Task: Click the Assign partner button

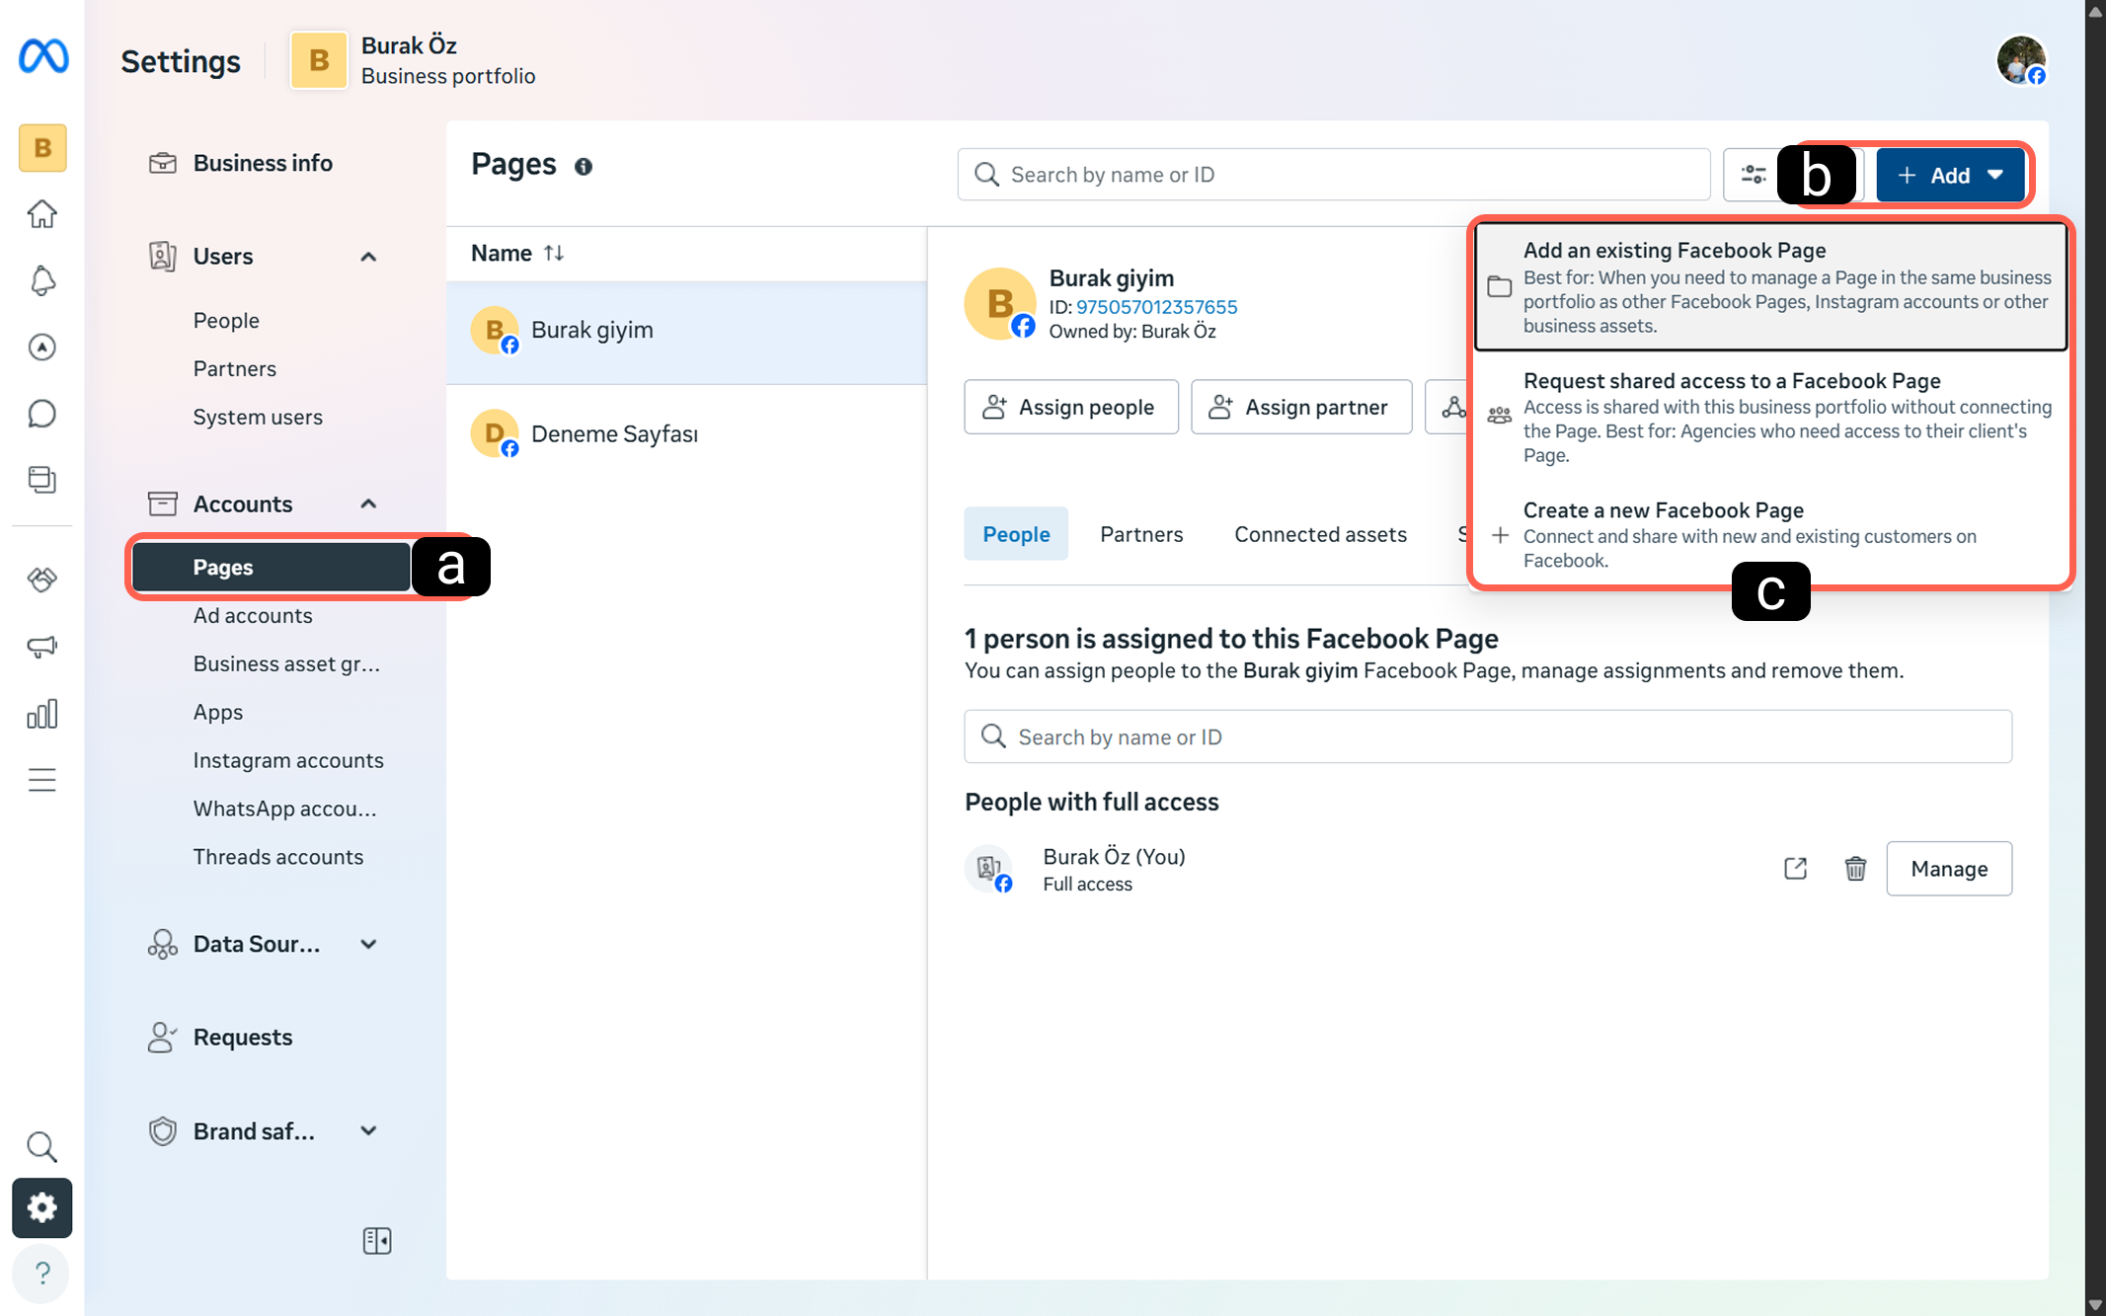Action: pyautogui.click(x=1301, y=407)
